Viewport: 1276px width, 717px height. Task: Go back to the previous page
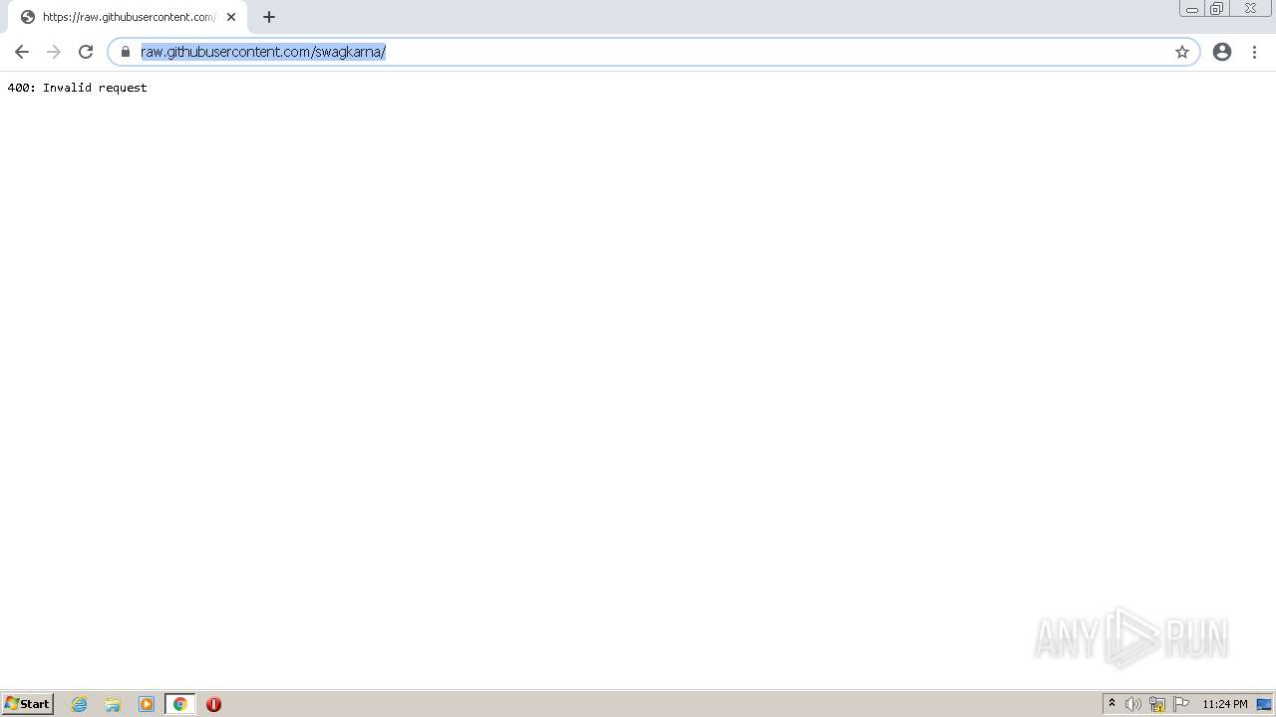coord(22,52)
